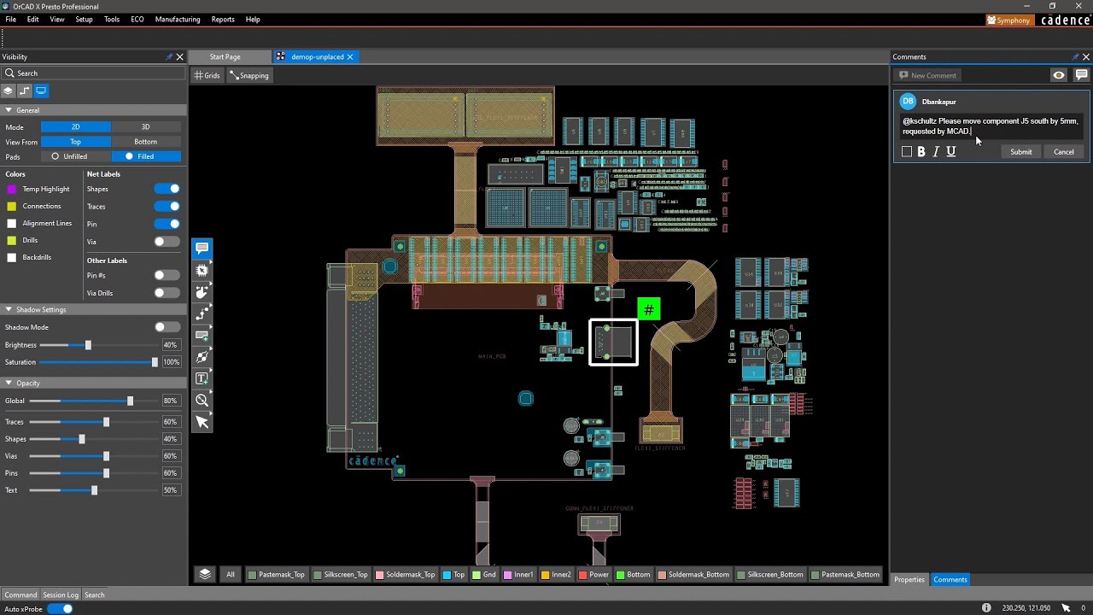Click the green comment marker on the board
The width and height of the screenshot is (1093, 615).
649,309
